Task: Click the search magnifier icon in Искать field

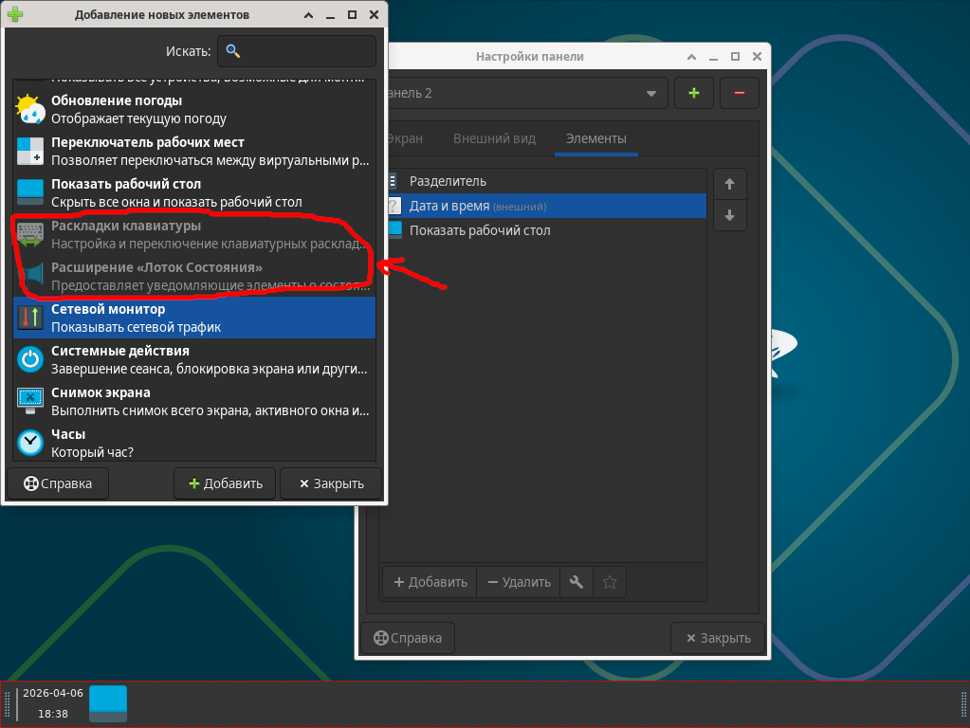Action: coord(232,51)
